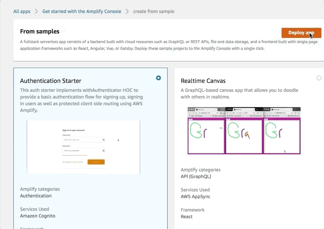Click the create from sample breadcrumb
The image size is (324, 229).
click(x=153, y=11)
